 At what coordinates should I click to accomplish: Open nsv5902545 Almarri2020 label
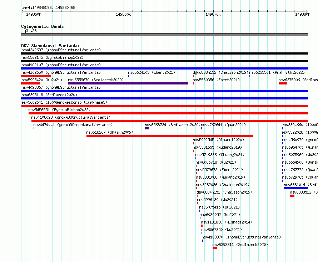pyautogui.click(x=218, y=140)
